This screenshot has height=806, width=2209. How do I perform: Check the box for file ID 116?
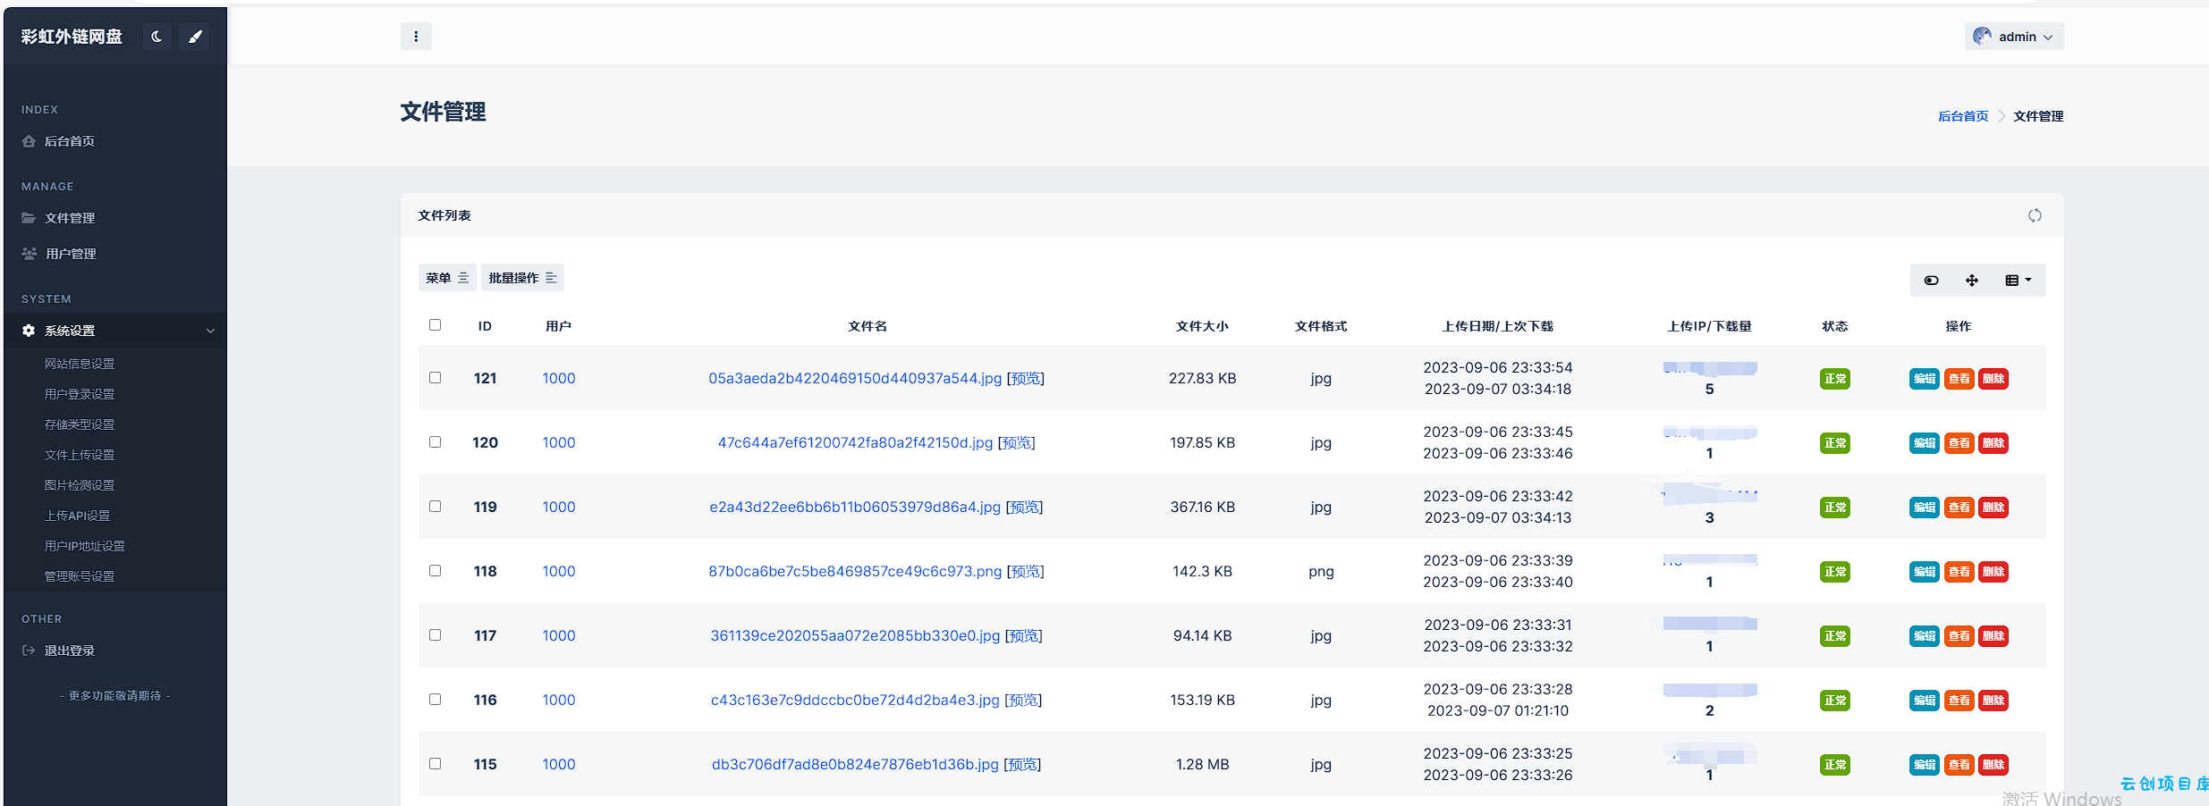click(435, 699)
